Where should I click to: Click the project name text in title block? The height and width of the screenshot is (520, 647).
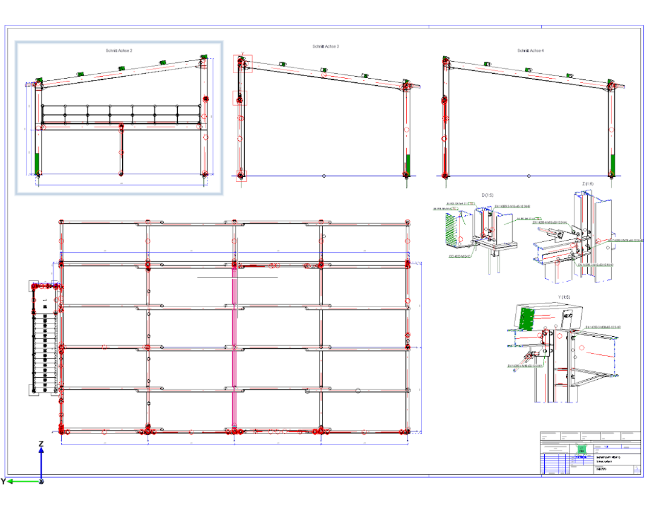pyautogui.click(x=608, y=457)
